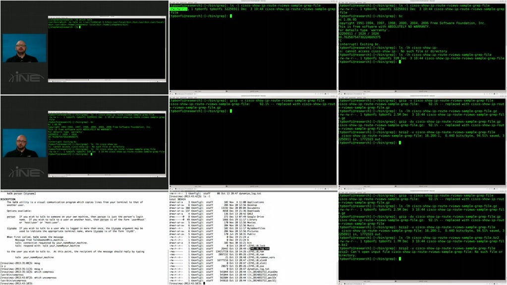507x285 pixels.
Task: Click the Documents row in the ls listing
Action: pos(215,208)
